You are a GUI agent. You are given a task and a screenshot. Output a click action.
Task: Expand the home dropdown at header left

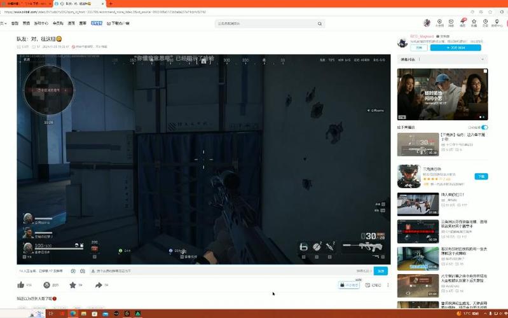[x=3, y=24]
